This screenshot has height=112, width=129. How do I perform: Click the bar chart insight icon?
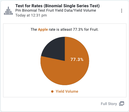point(8,11)
